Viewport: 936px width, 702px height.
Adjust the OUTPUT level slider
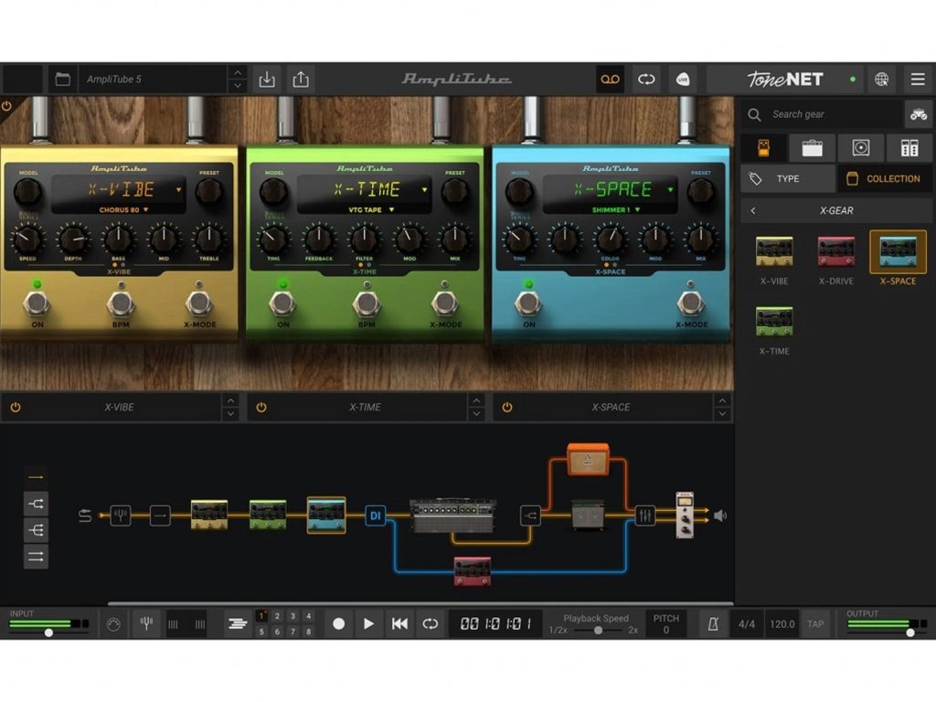point(909,633)
